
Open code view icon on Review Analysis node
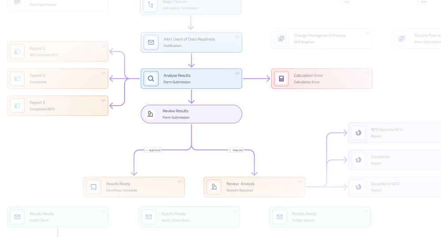[300, 182]
